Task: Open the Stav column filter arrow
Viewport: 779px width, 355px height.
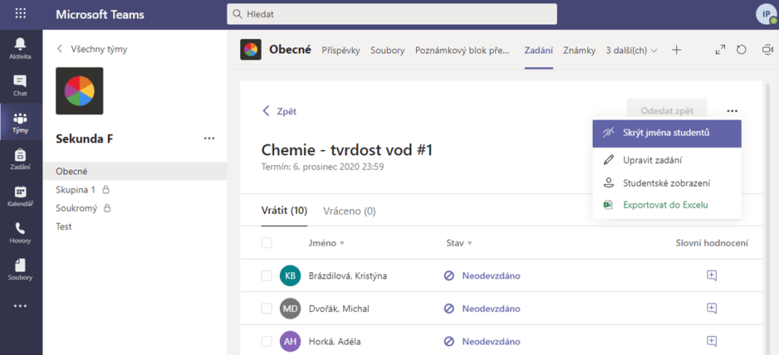Action: coord(471,243)
